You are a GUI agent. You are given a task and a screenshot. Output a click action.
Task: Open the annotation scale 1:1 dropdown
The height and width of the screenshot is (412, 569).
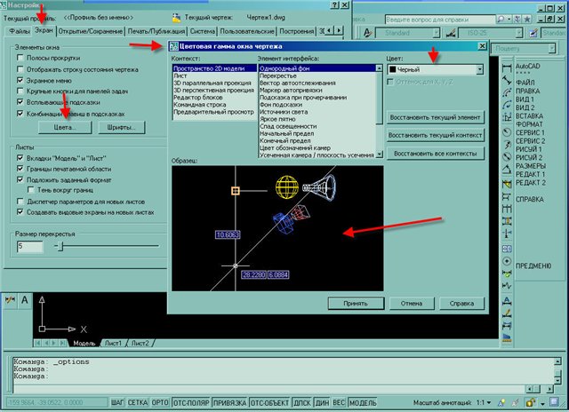click(x=489, y=402)
